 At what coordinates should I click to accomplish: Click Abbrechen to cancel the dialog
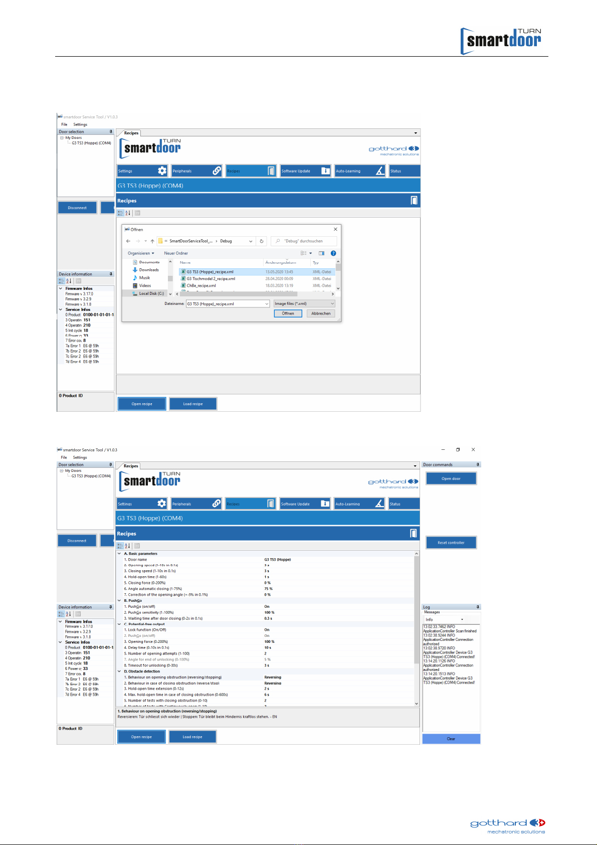[x=321, y=313]
